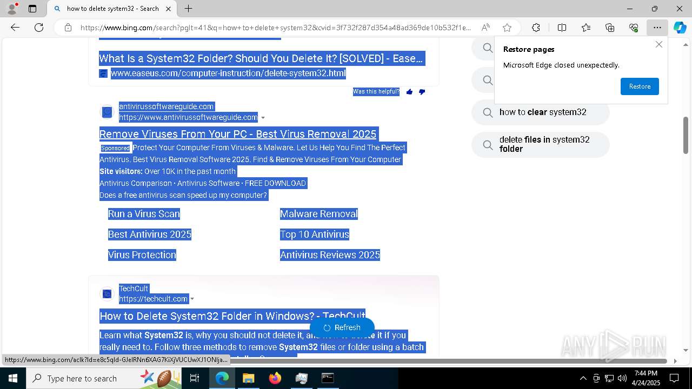Click the Refresh pill button

click(342, 327)
